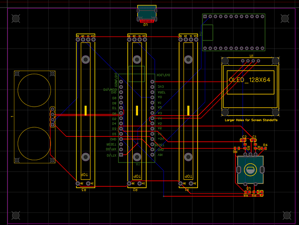The width and height of the screenshot is (299, 225).
Task: Select the square D1/TX pin pad
Action: tap(121, 155)
